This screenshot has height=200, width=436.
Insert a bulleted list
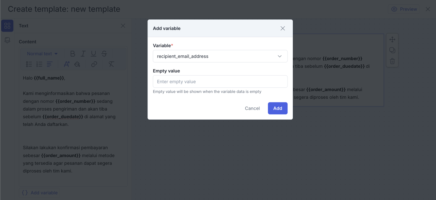(x=29, y=64)
